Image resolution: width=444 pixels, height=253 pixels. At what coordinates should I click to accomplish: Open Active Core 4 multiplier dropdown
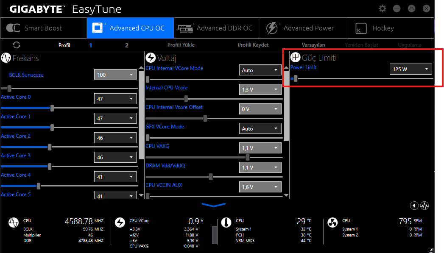(115, 177)
